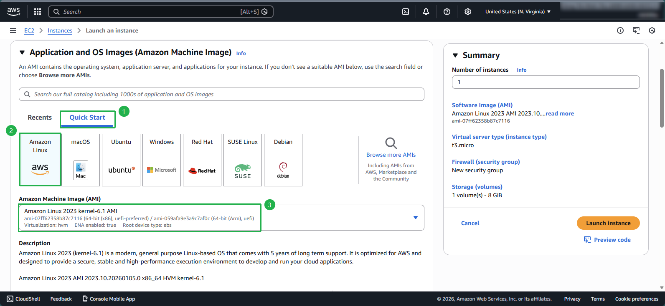
Task: Click the page vertical scrollbar thumb
Action: [x=662, y=98]
